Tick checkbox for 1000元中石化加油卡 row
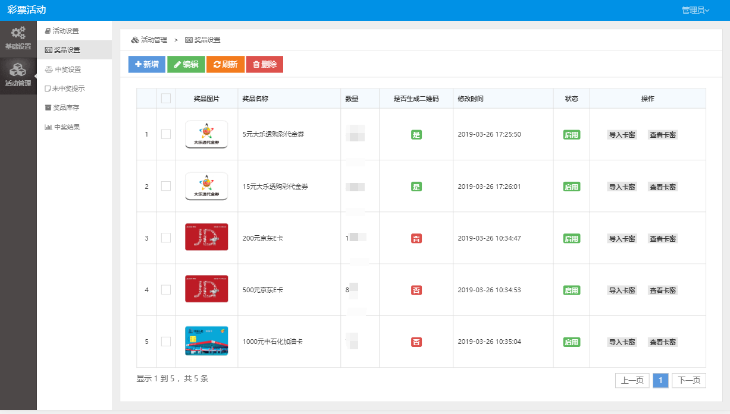Screen dimensions: 730x414 coord(166,342)
